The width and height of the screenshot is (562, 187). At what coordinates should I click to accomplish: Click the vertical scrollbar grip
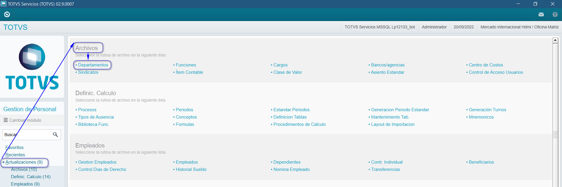click(555, 135)
